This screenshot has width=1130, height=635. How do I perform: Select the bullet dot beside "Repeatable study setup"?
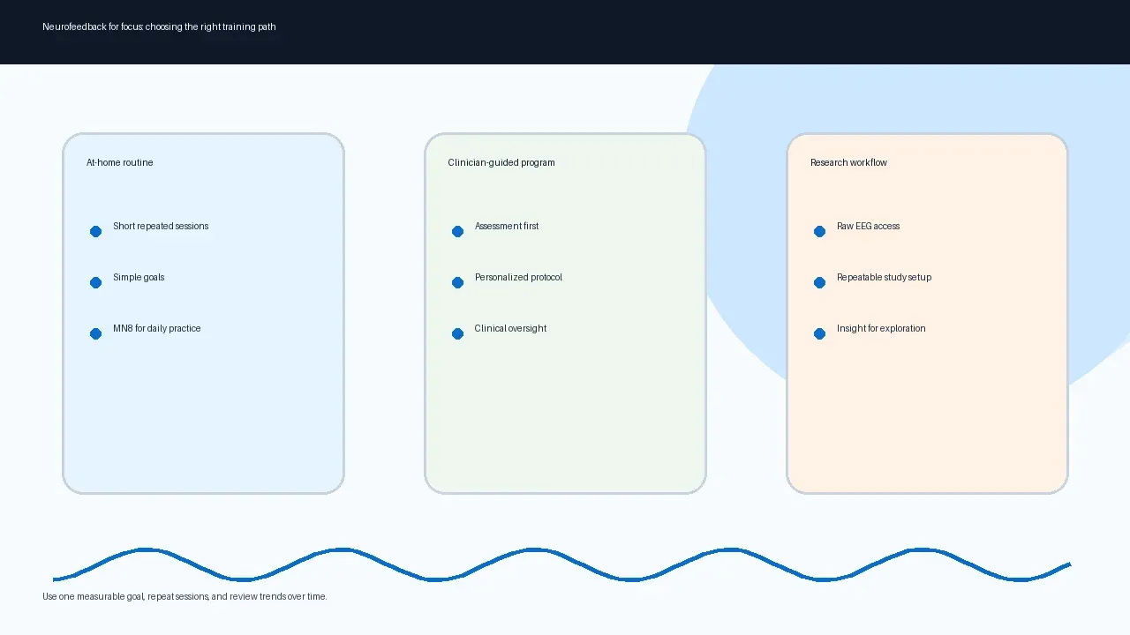pyautogui.click(x=819, y=282)
